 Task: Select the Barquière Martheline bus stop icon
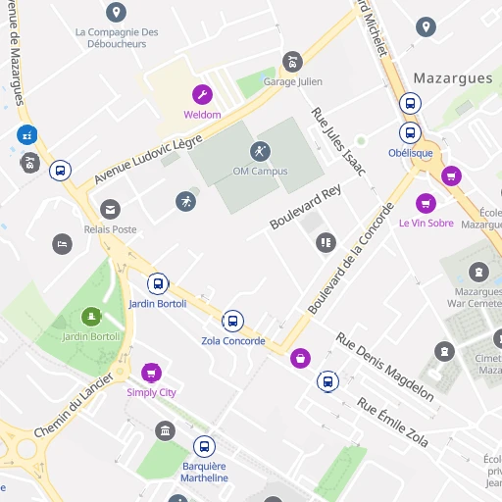point(204,446)
